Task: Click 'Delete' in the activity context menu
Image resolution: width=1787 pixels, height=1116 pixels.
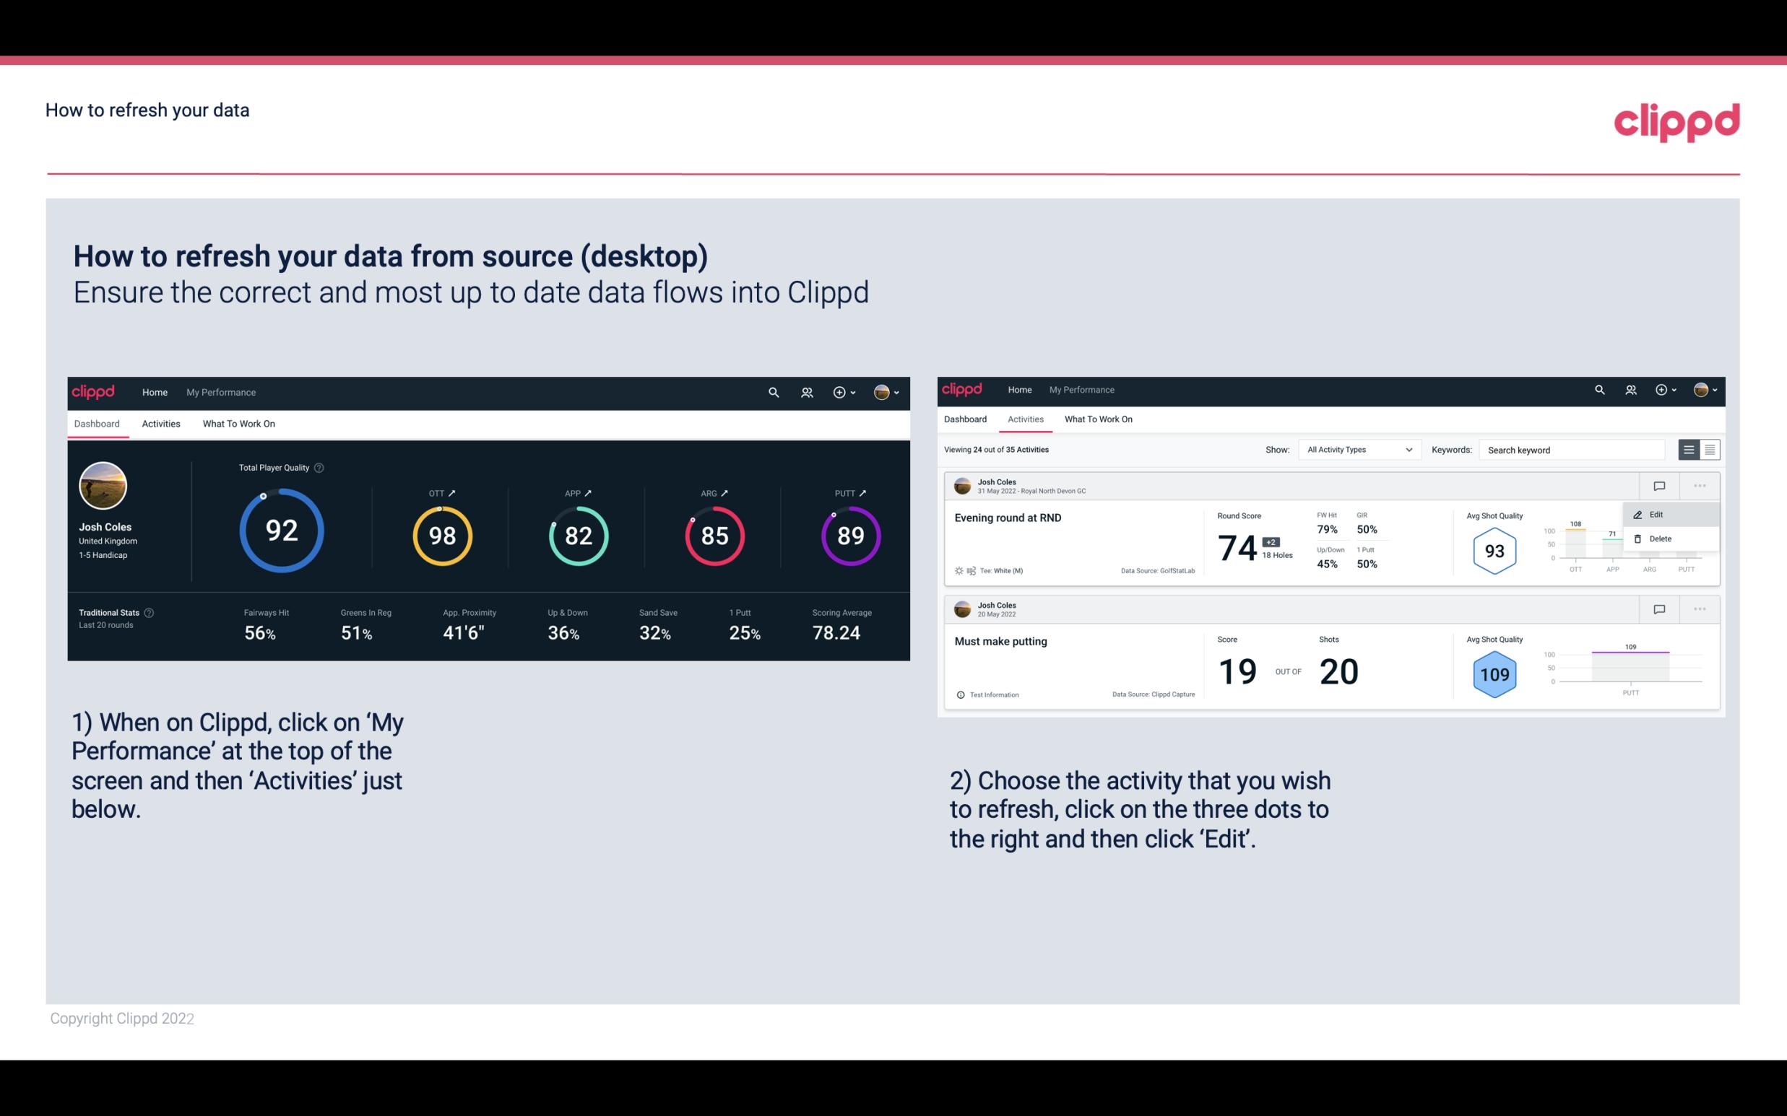Action: click(1660, 538)
